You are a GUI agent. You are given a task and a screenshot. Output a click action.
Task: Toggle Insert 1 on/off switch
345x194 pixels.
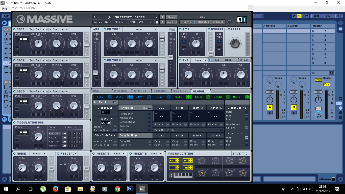(93, 154)
